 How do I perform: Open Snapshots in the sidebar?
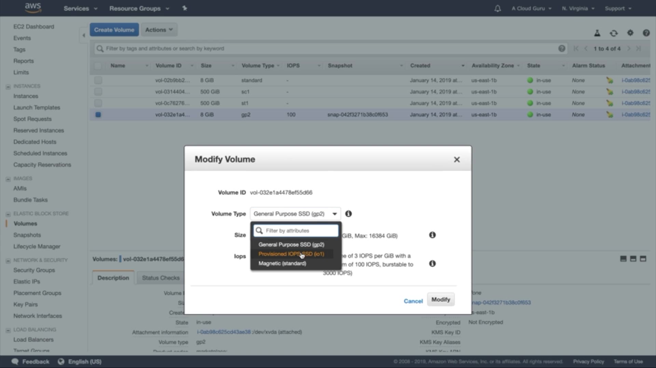coord(27,235)
